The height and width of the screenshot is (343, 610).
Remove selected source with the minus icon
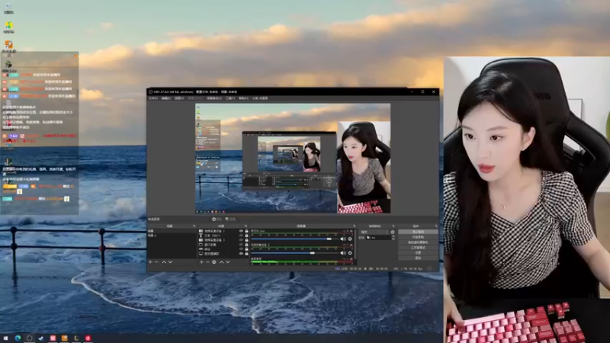tap(207, 262)
